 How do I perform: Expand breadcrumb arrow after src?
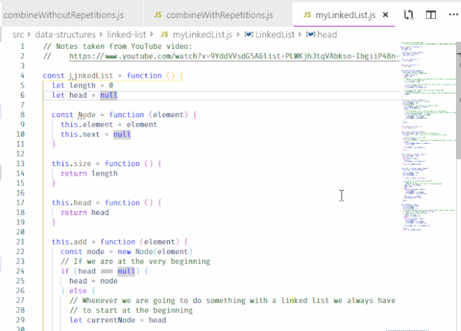(x=29, y=35)
